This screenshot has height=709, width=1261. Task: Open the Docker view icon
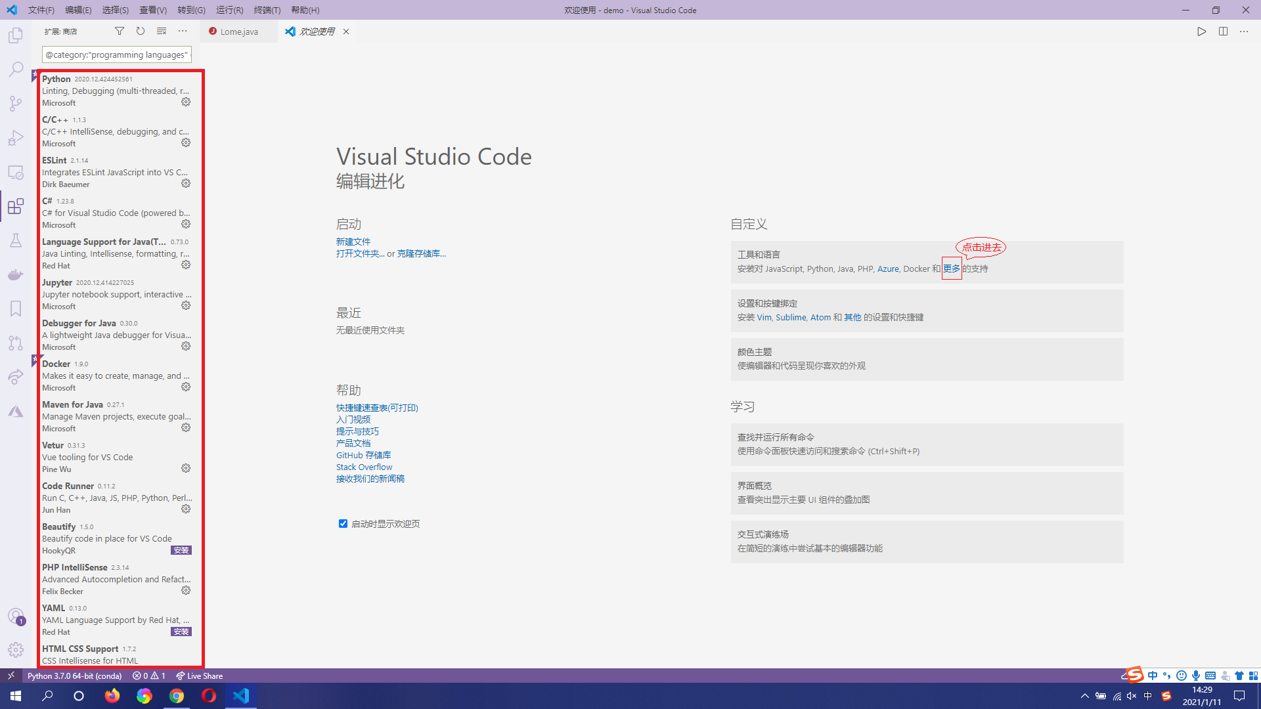pyautogui.click(x=16, y=274)
